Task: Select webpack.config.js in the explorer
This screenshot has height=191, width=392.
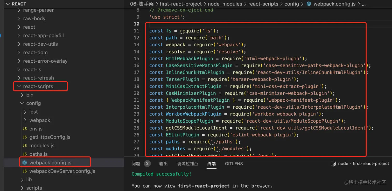Action: (x=50, y=163)
